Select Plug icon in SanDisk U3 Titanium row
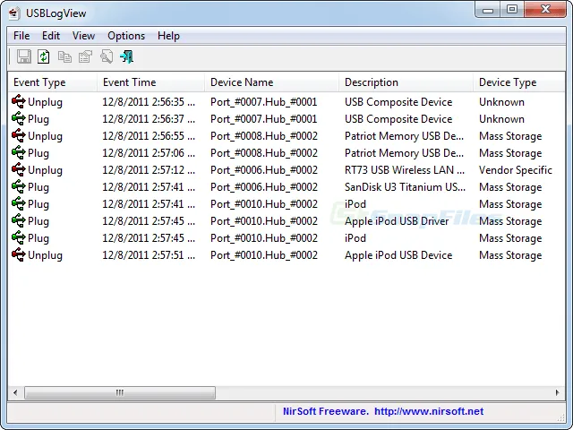The height and width of the screenshot is (430, 573). tap(18, 187)
